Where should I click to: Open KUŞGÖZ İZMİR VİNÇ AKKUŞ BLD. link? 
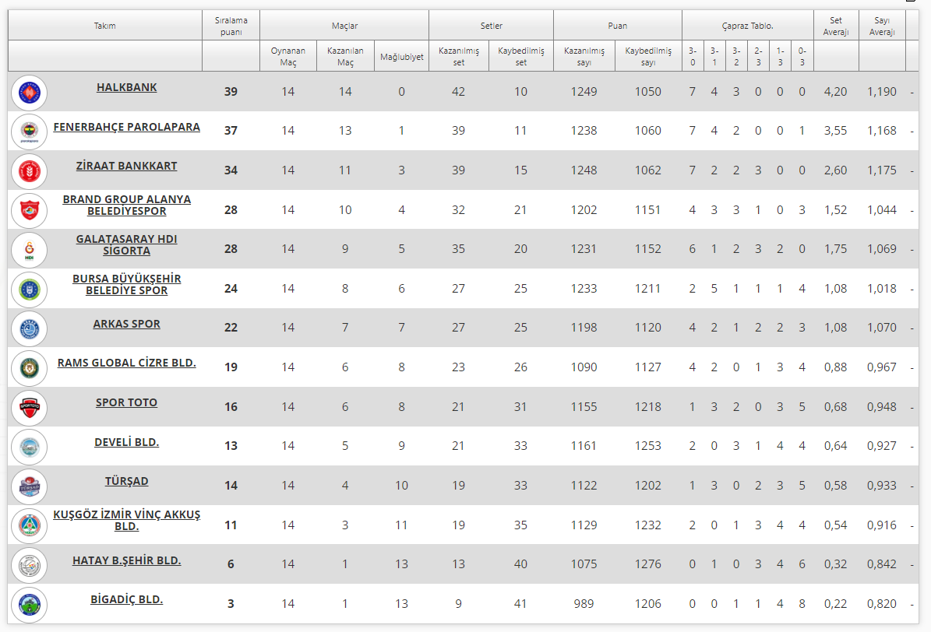coord(126,520)
